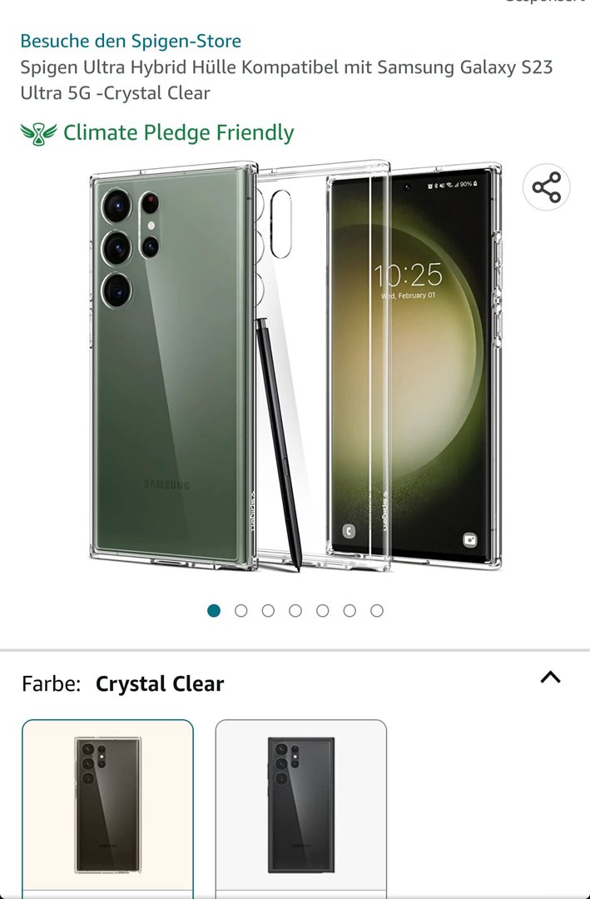590x899 pixels.
Task: Go to sixth image carousel dot
Action: [350, 611]
